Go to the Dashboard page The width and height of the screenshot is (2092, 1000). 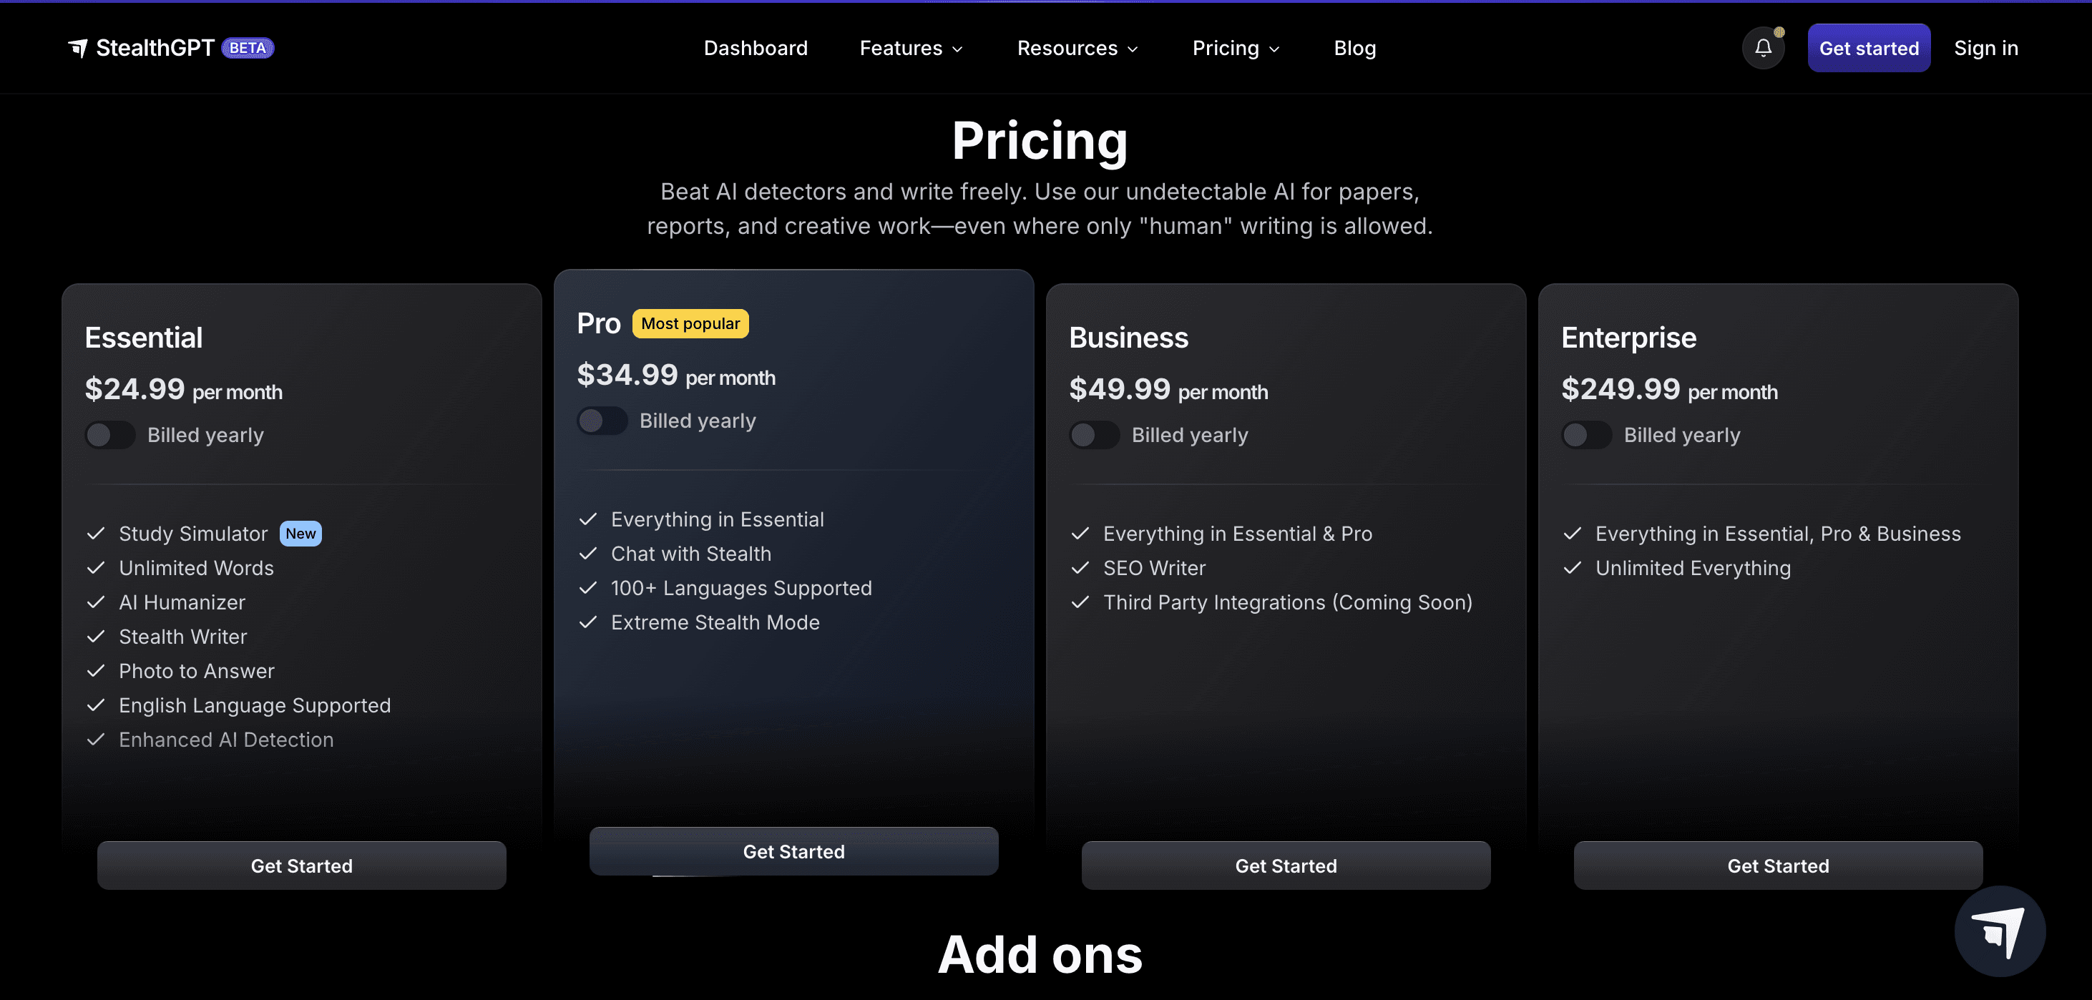coord(756,48)
